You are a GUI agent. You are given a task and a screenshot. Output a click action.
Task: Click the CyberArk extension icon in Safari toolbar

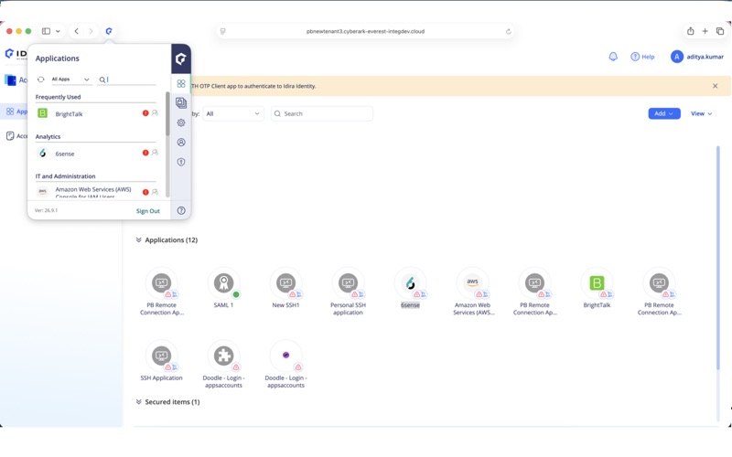point(109,31)
